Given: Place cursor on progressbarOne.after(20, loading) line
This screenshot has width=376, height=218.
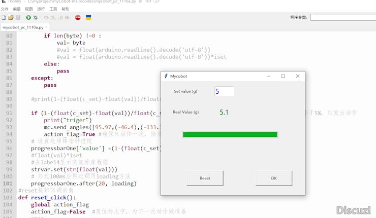Looking at the screenshot, I should [x=84, y=184].
